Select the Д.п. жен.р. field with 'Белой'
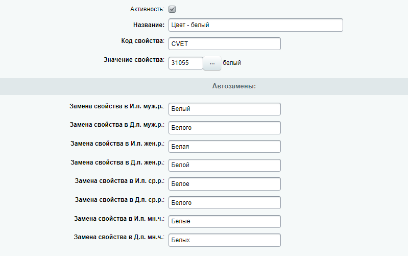The image size is (408, 256). coord(224,165)
